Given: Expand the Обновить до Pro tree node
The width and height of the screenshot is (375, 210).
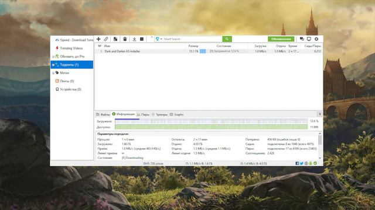Looking at the screenshot, I should [x=53, y=57].
